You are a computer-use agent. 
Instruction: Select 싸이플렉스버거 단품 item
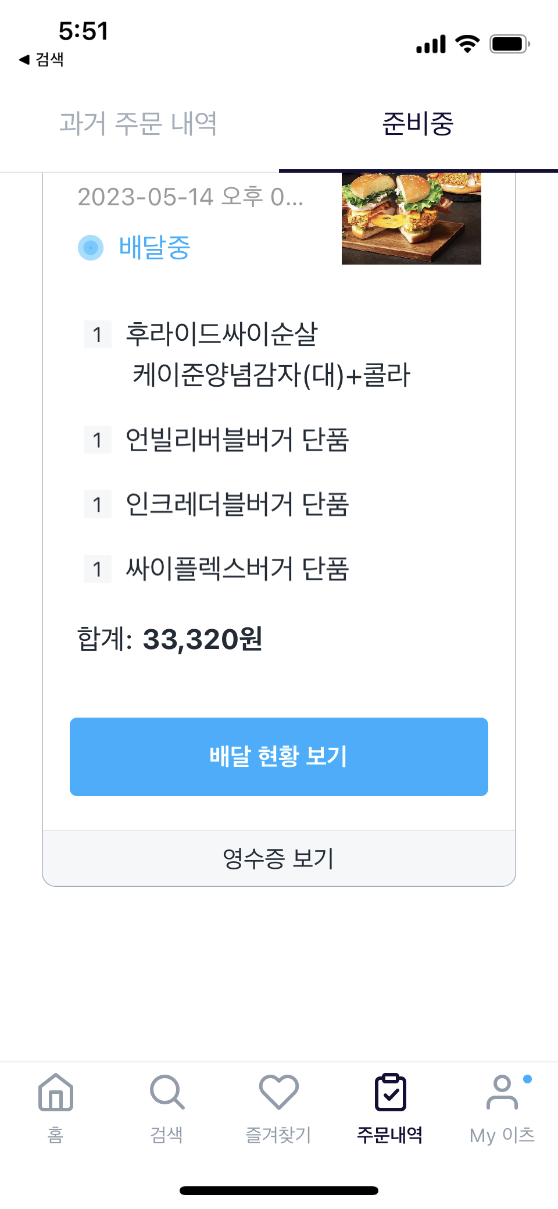[x=237, y=569]
